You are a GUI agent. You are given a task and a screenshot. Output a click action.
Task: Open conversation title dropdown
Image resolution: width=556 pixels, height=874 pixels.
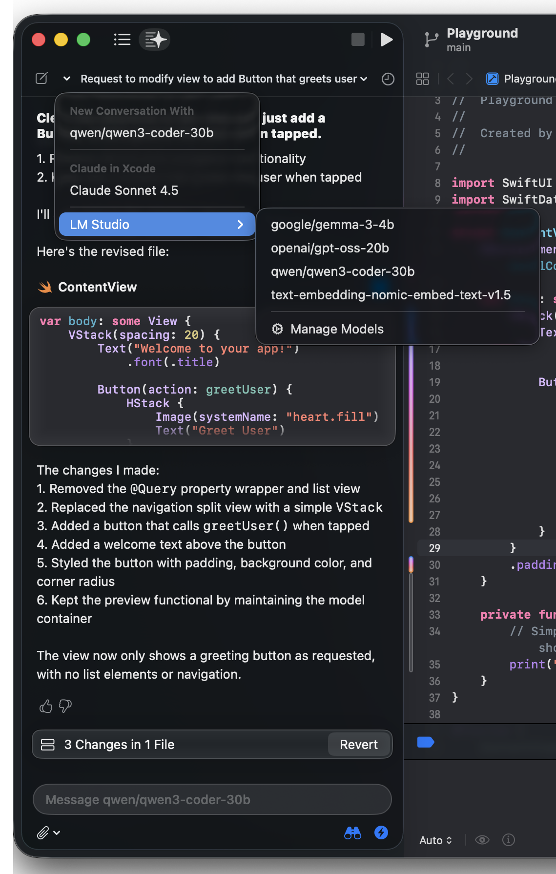224,79
